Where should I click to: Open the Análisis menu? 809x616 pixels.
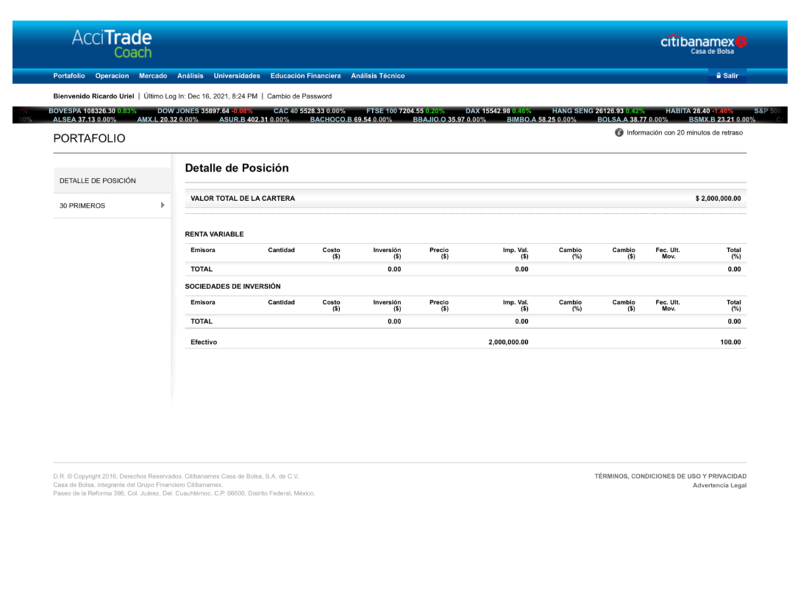click(x=190, y=76)
